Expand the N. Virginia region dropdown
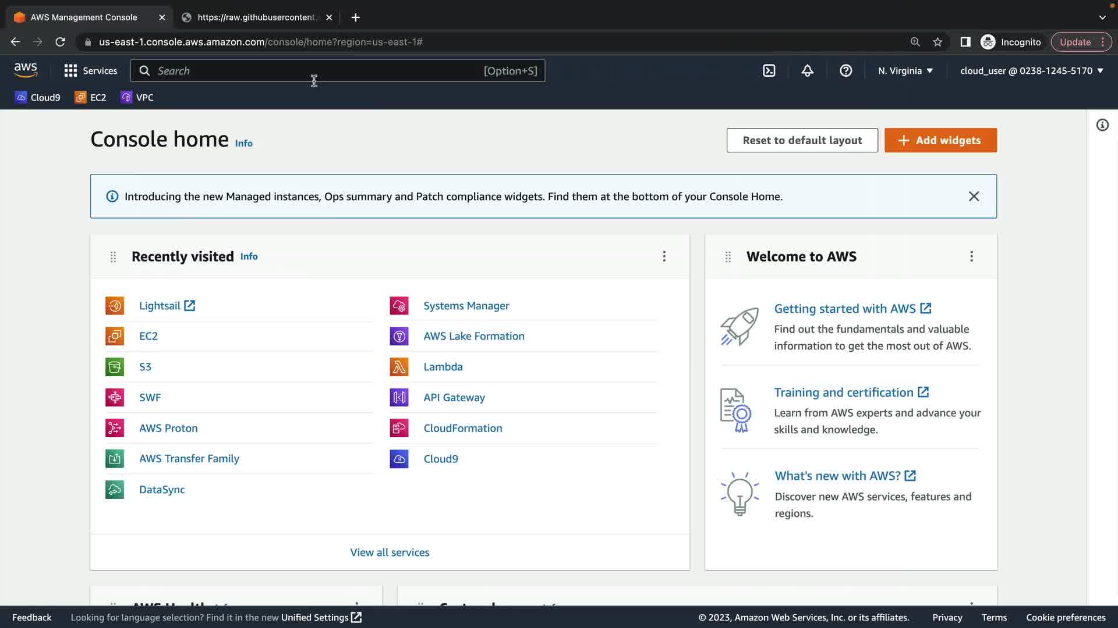This screenshot has width=1118, height=628. click(x=905, y=71)
